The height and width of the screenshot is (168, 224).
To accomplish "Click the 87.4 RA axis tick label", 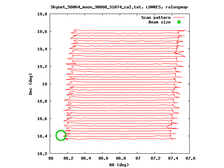I will click(173, 158).
